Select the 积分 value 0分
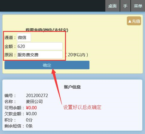This screenshot has width=145, height=134. tap(29, 120)
